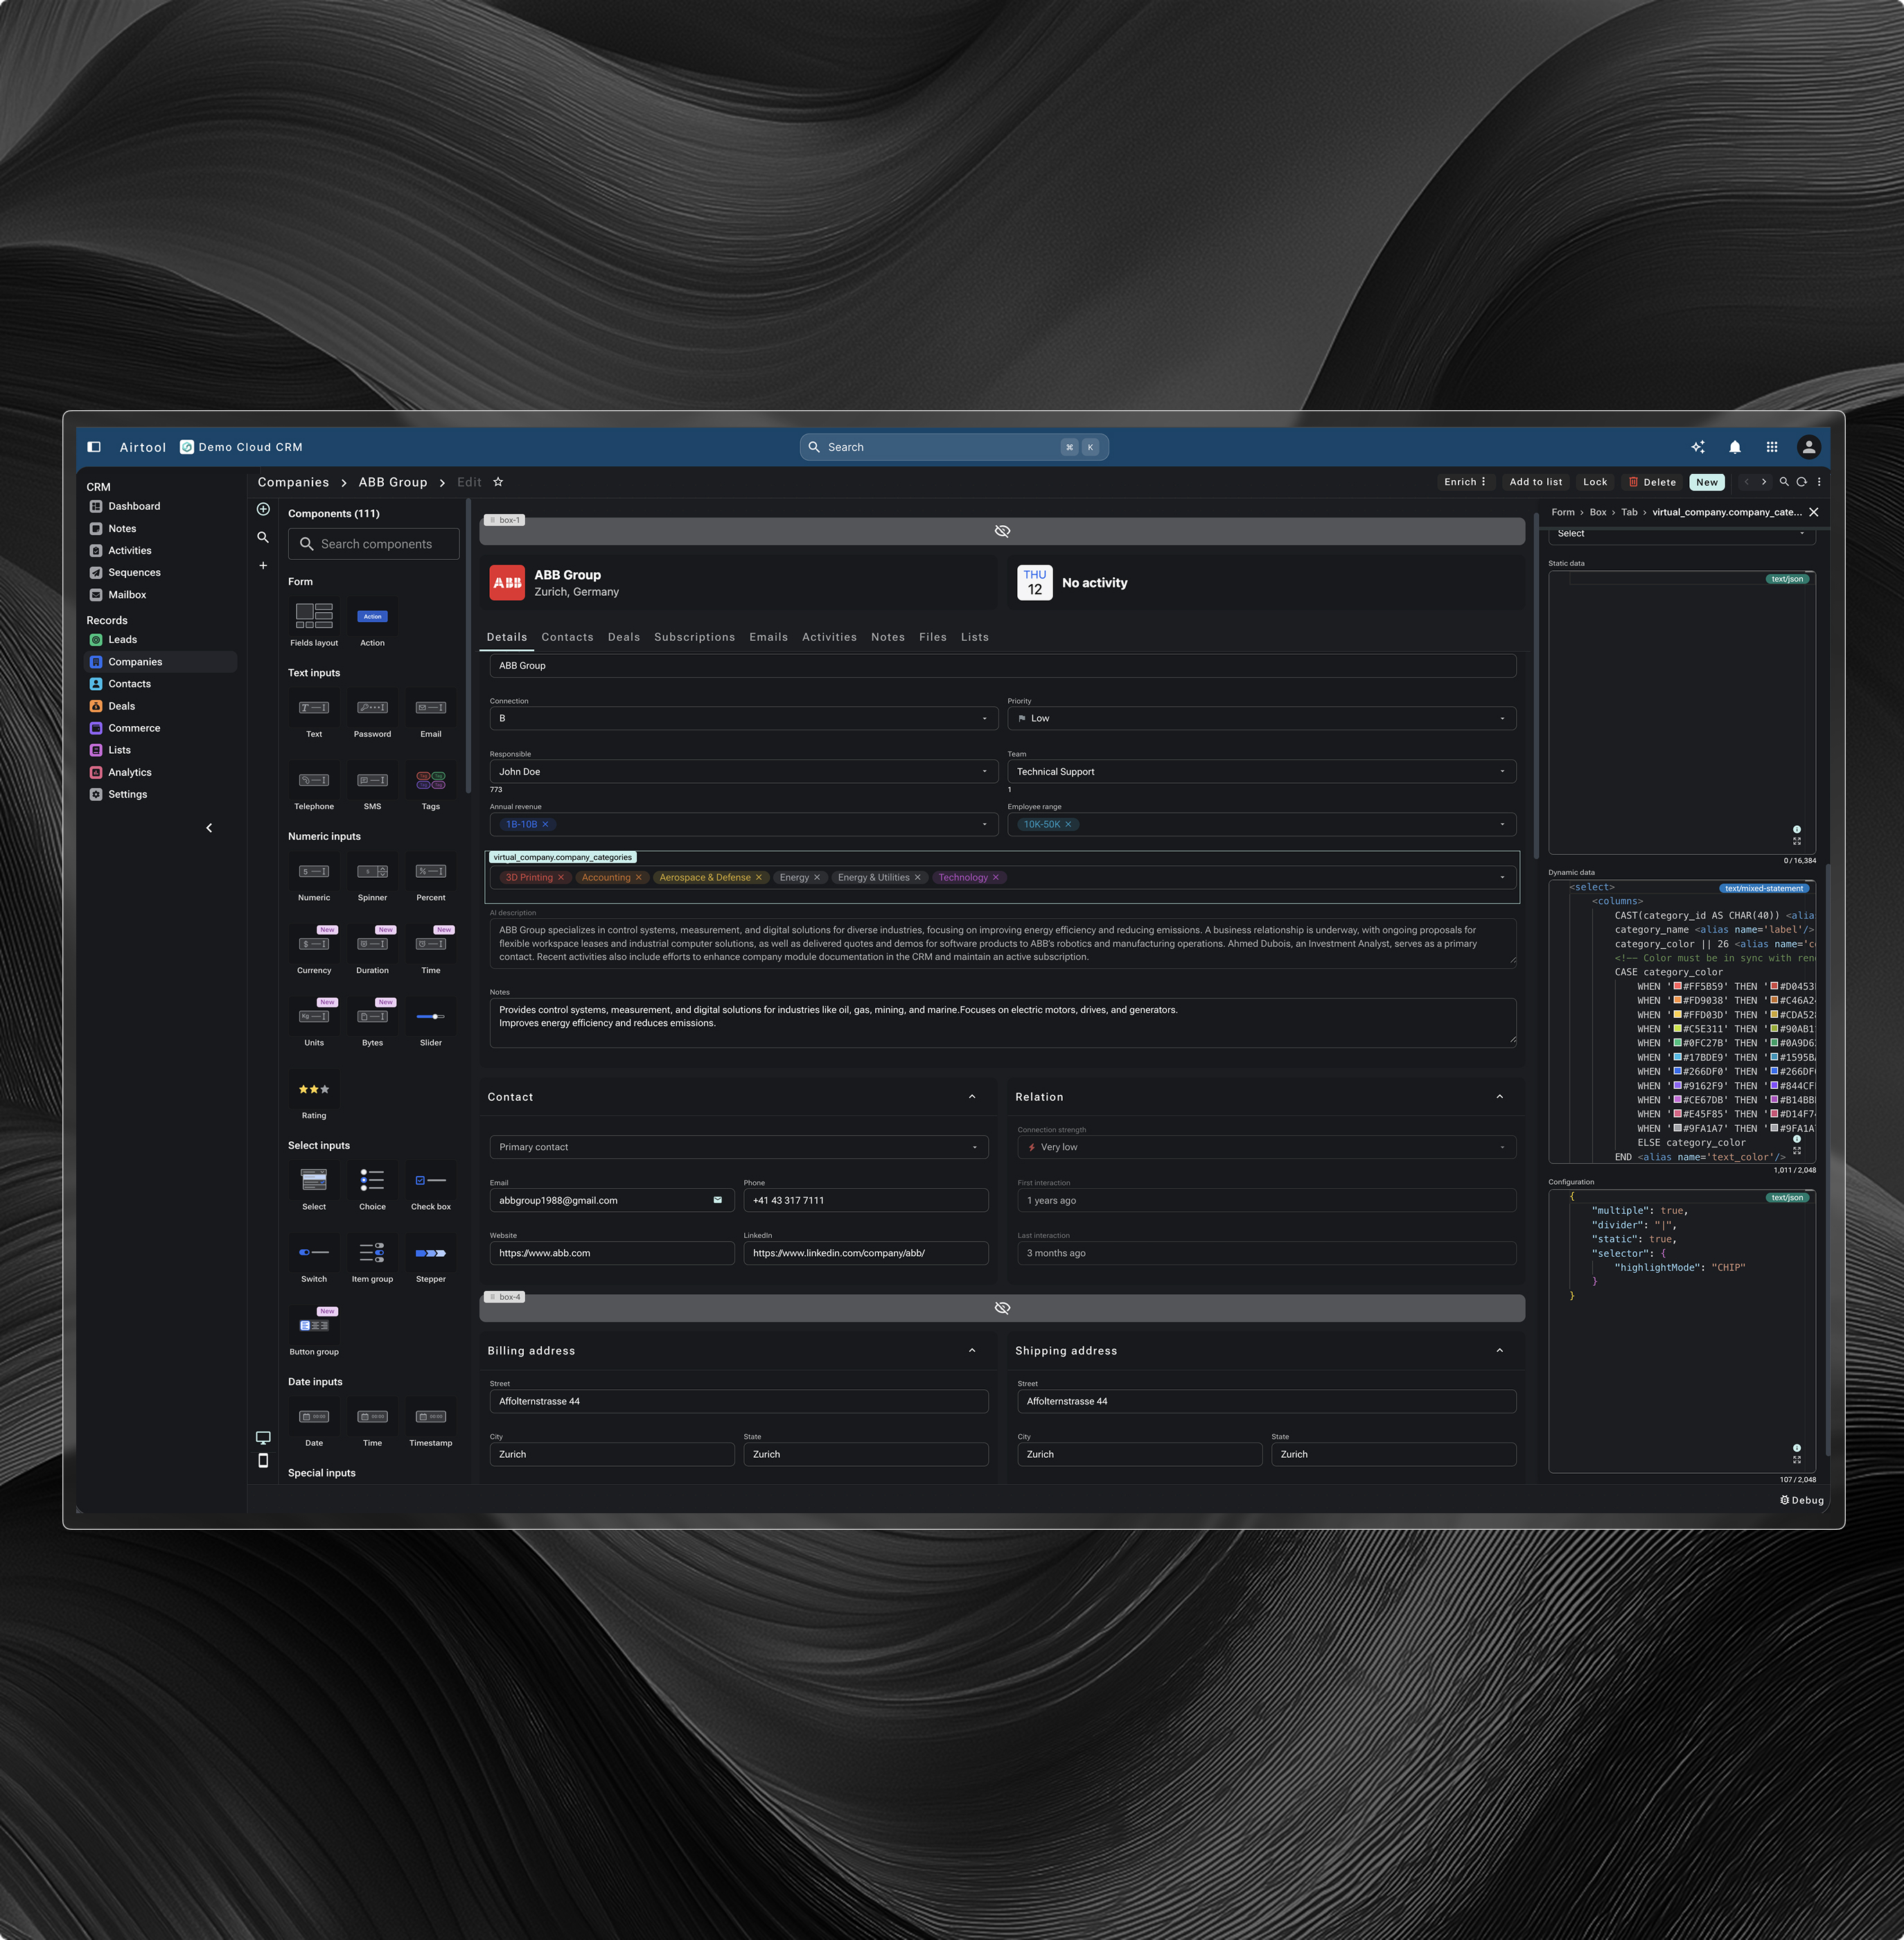The image size is (1904, 1940).
Task: Switch to the Subscriptions tab
Action: [694, 637]
